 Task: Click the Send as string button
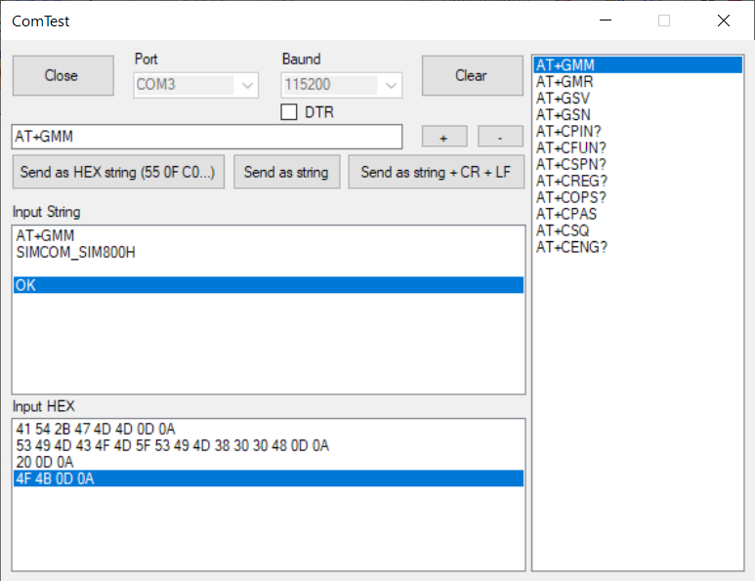point(286,172)
